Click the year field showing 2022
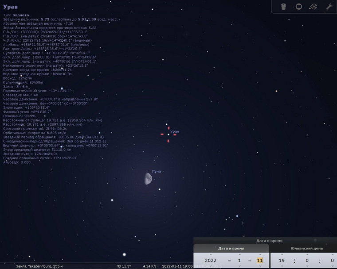 point(211,261)
